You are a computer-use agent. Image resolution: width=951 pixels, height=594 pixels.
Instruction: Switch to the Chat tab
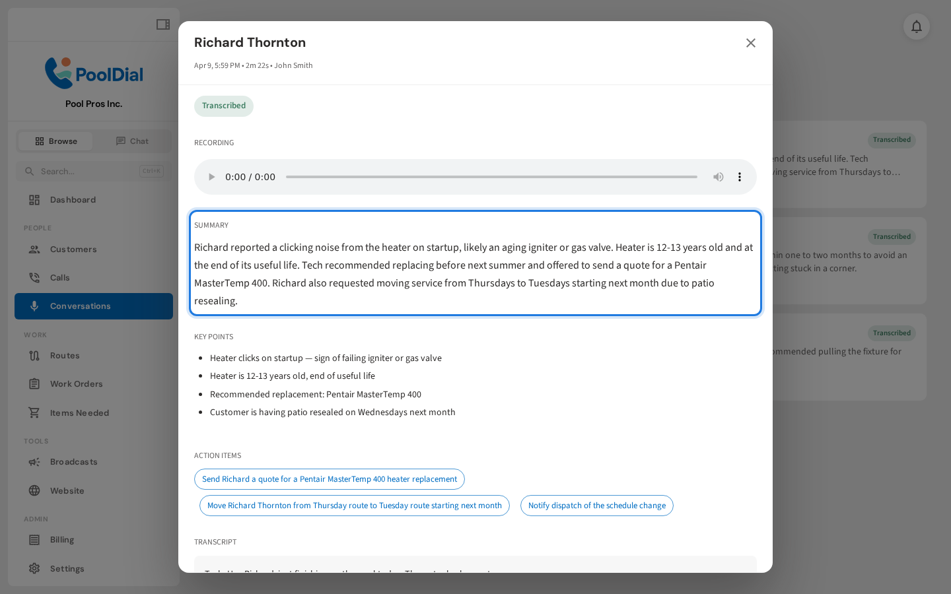(x=133, y=141)
